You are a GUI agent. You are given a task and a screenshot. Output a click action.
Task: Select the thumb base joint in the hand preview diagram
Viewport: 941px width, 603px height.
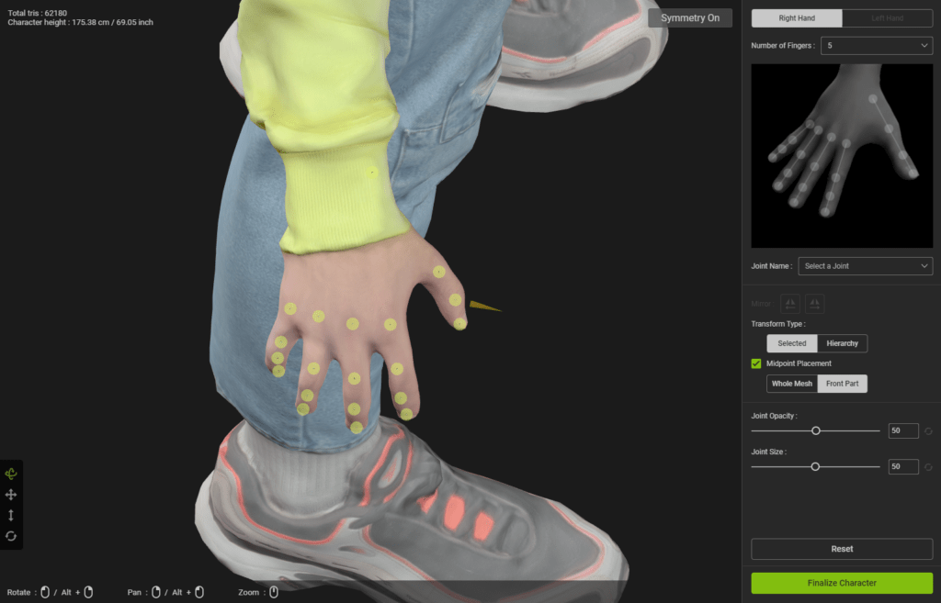(x=873, y=99)
